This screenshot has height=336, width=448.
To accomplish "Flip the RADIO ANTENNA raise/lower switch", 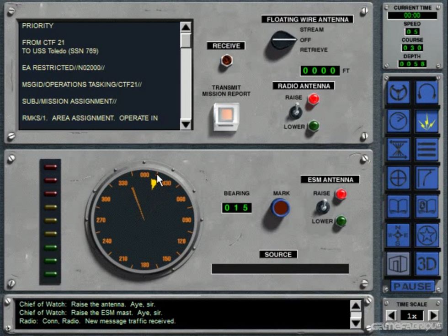I will (295, 112).
